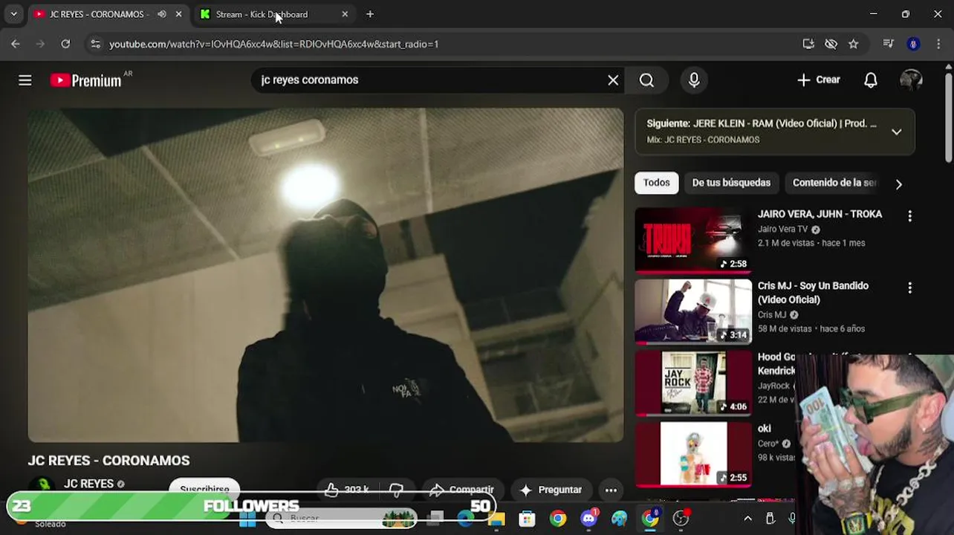Open the oki video thumbnail
Screen dimensions: 954x535
click(x=693, y=455)
